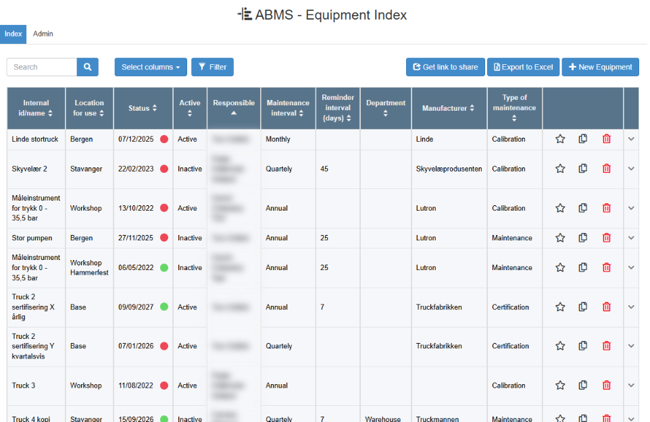Sort by Type of maintenance column

pyautogui.click(x=514, y=108)
